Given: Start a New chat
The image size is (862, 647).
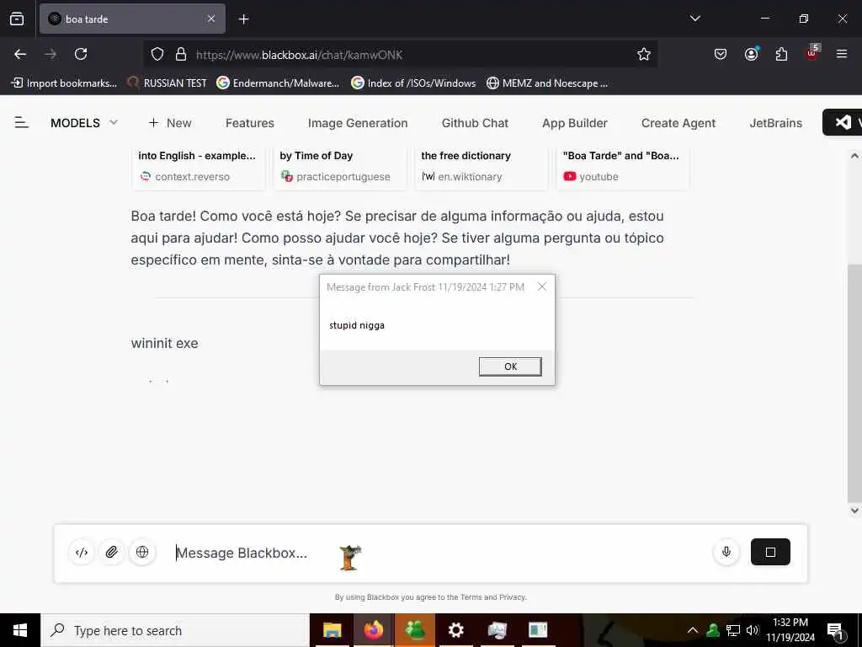Looking at the screenshot, I should (x=170, y=123).
